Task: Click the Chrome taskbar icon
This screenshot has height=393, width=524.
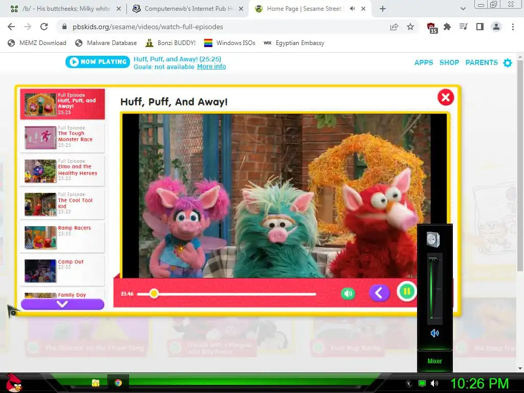Action: click(x=118, y=383)
